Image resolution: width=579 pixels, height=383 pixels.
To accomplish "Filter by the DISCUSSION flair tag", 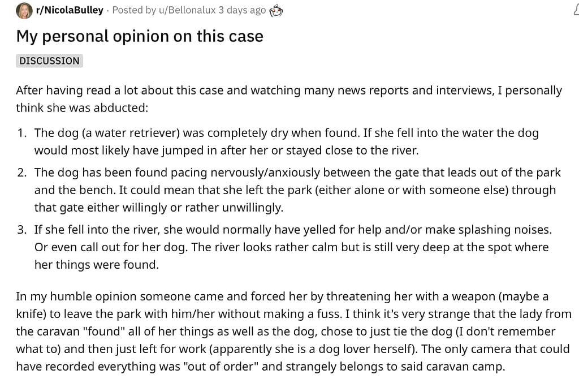I will (50, 61).
